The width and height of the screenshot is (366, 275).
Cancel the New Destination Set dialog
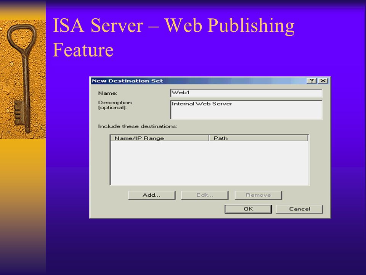(300, 209)
